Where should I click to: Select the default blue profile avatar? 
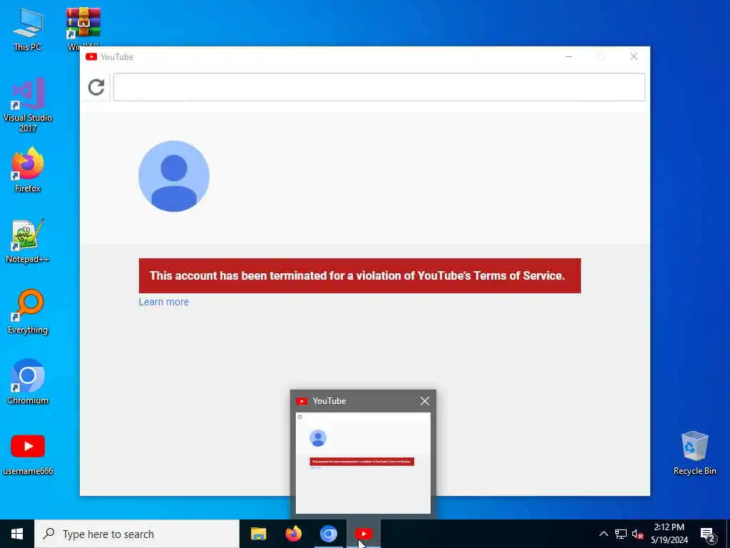[174, 176]
